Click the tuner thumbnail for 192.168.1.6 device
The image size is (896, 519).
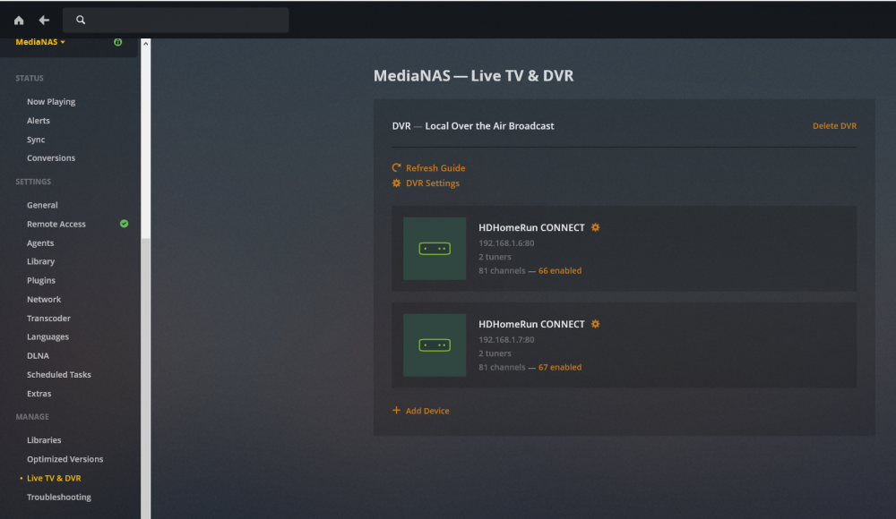point(435,249)
